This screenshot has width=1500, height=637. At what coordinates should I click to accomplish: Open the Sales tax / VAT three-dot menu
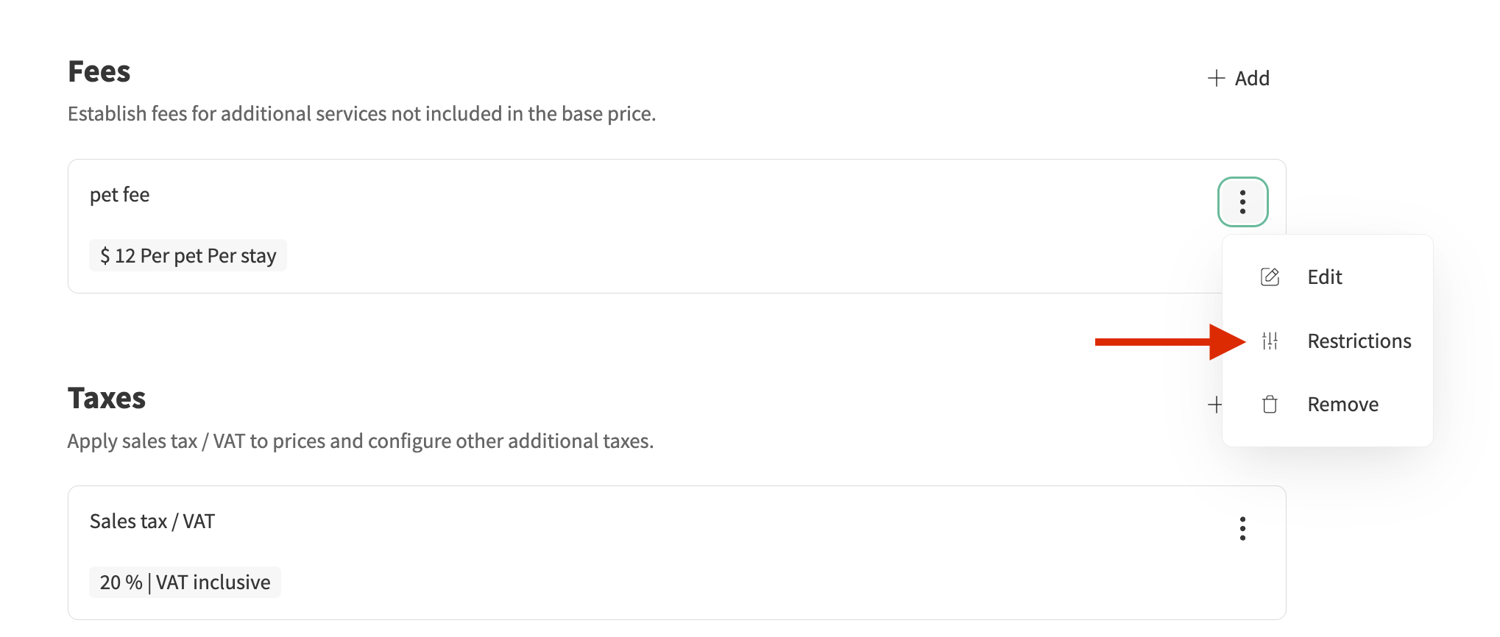click(1242, 528)
